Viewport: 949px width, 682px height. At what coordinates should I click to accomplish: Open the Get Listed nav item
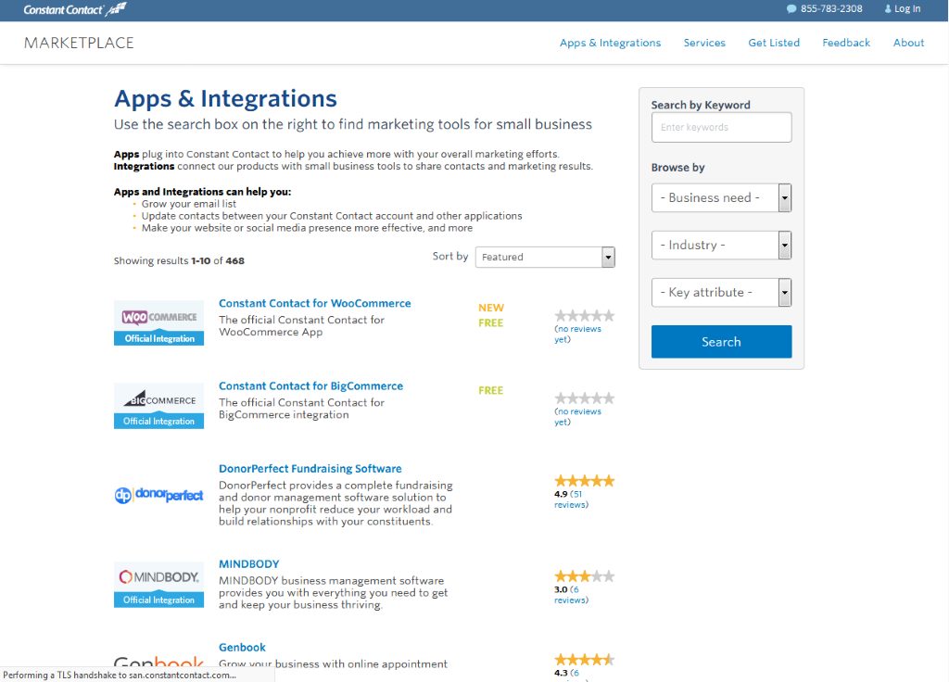[774, 43]
